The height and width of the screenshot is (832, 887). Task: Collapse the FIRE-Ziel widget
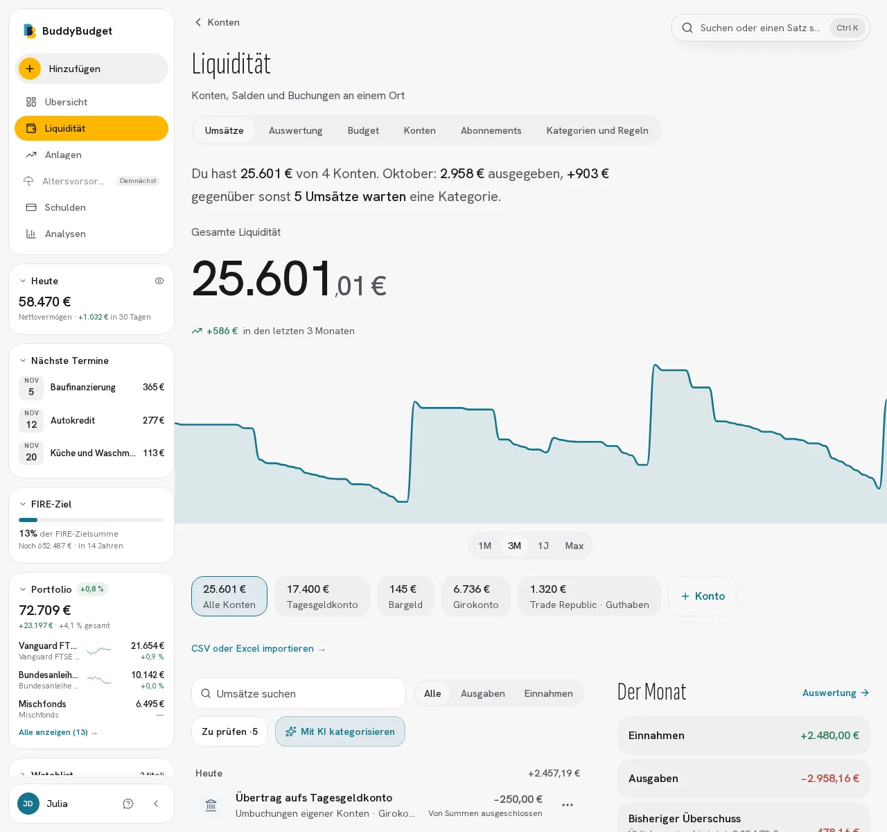coord(23,504)
